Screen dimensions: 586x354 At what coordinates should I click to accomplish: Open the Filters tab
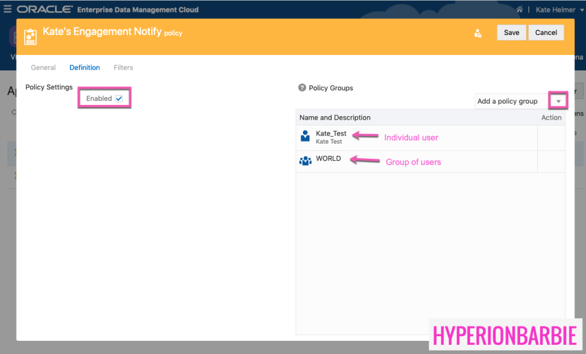[x=123, y=68]
